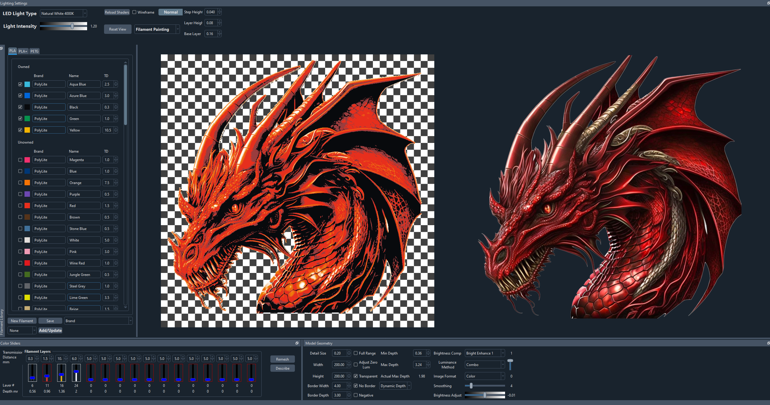Screen dimensions: 770x405
Task: Click the Jungle Green color swatch
Action: click(x=27, y=275)
